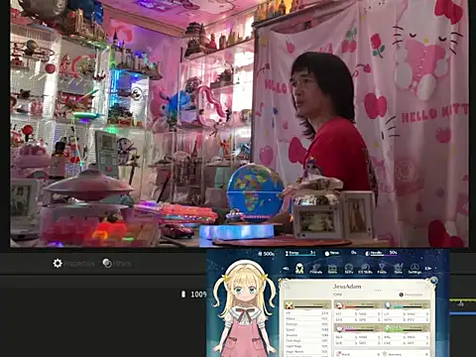The height and width of the screenshot is (357, 476).
Task: Click the blonde anime character avatar
Action: [244, 308]
